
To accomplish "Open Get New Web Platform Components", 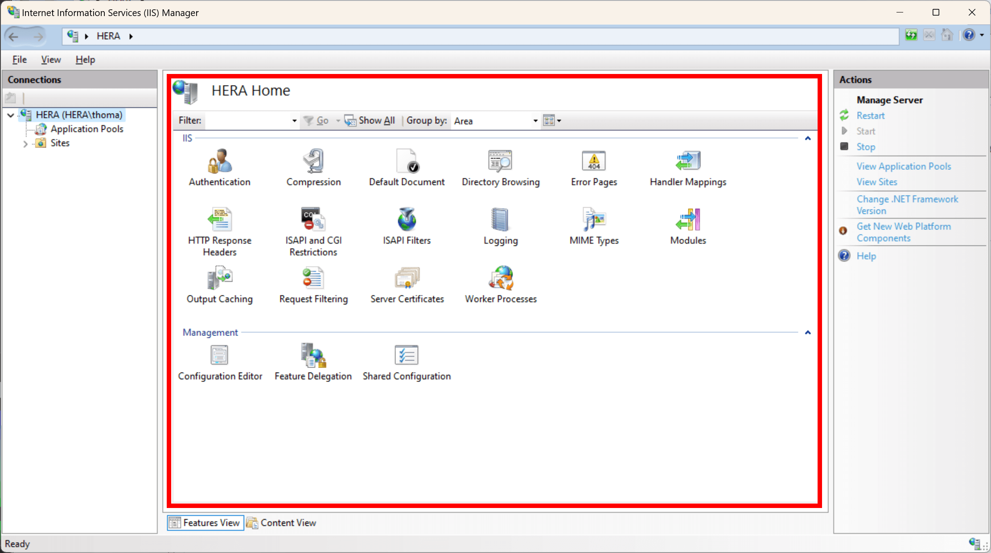I will pyautogui.click(x=904, y=232).
